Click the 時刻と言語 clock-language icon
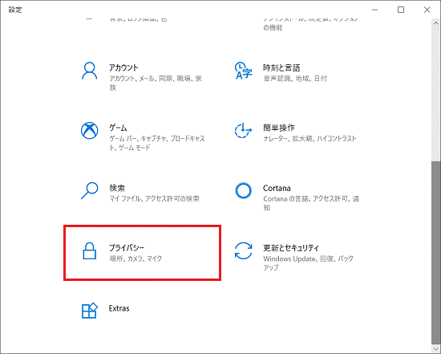This screenshot has width=441, height=354. click(243, 71)
